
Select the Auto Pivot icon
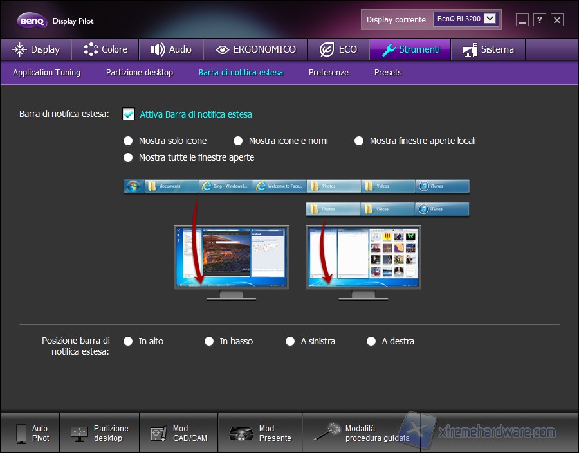point(22,433)
